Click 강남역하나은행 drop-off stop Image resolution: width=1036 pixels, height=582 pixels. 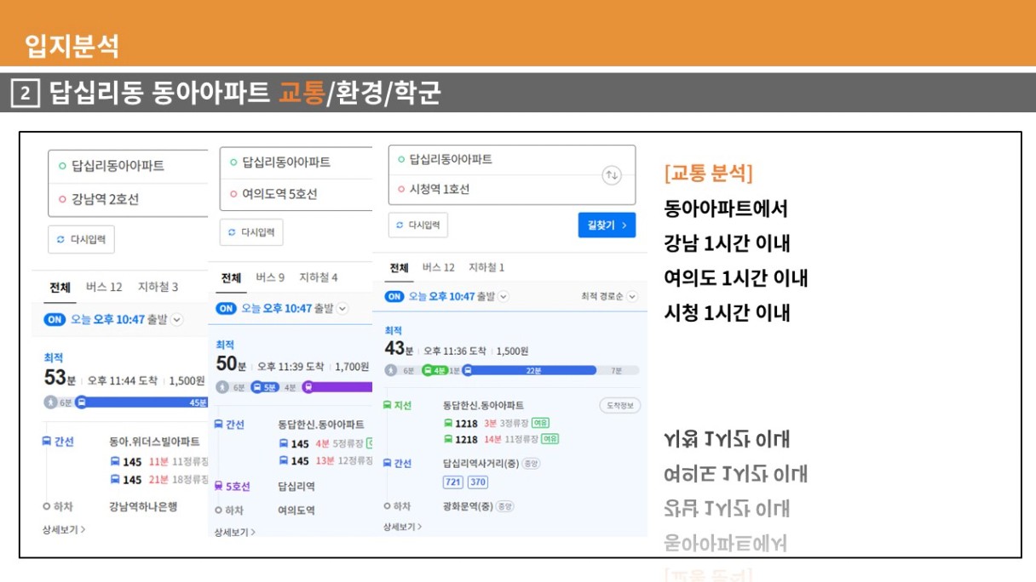pyautogui.click(x=143, y=506)
